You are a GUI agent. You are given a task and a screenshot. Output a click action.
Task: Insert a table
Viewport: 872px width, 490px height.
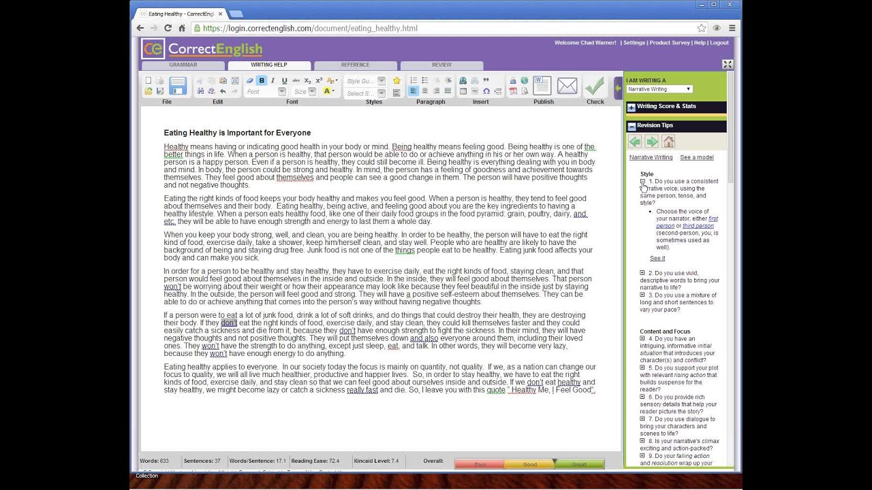(x=463, y=91)
